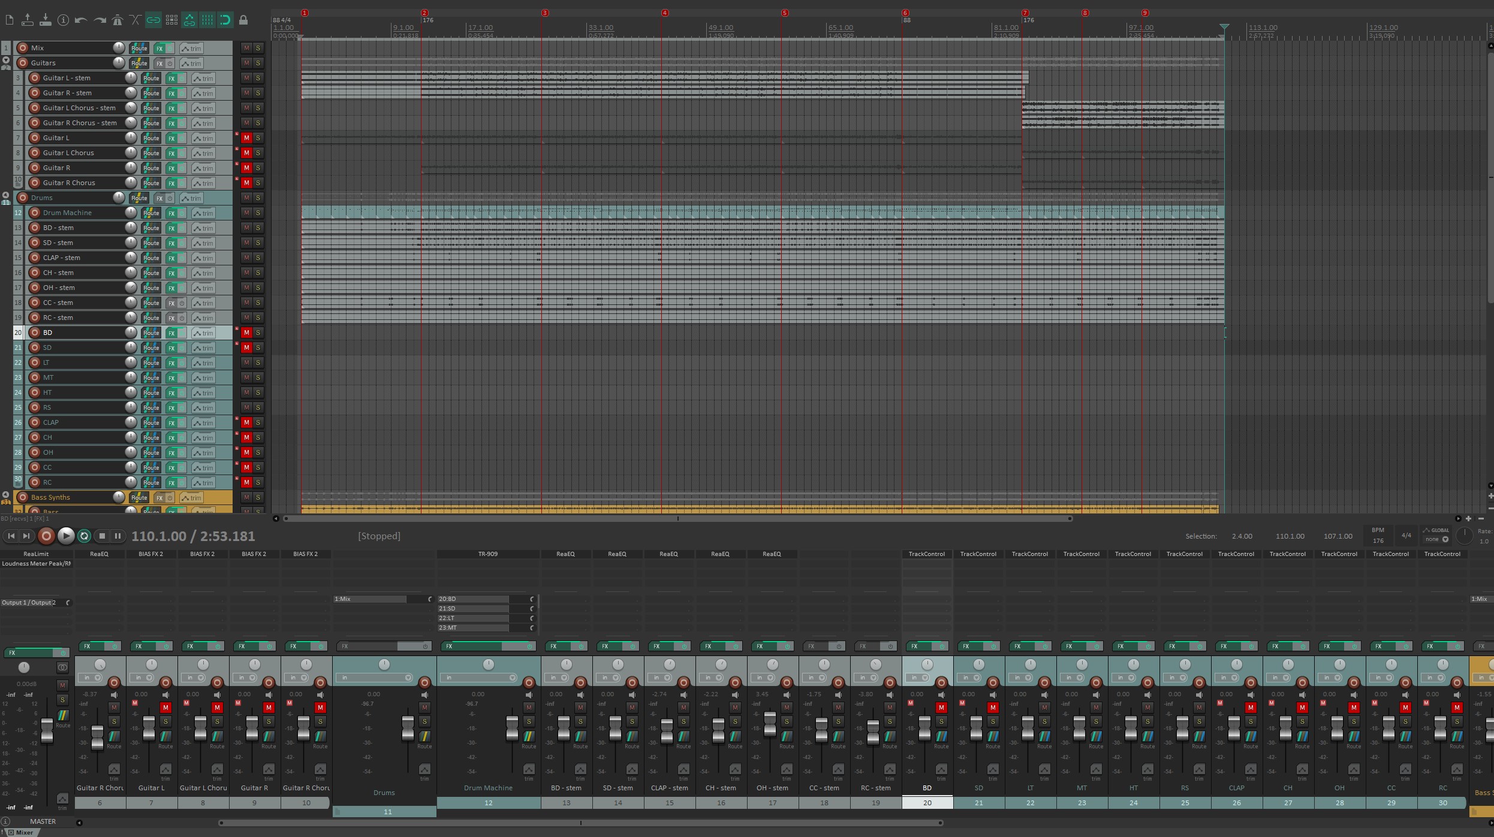
Task: Click timeline marker 7
Action: pyautogui.click(x=1025, y=13)
